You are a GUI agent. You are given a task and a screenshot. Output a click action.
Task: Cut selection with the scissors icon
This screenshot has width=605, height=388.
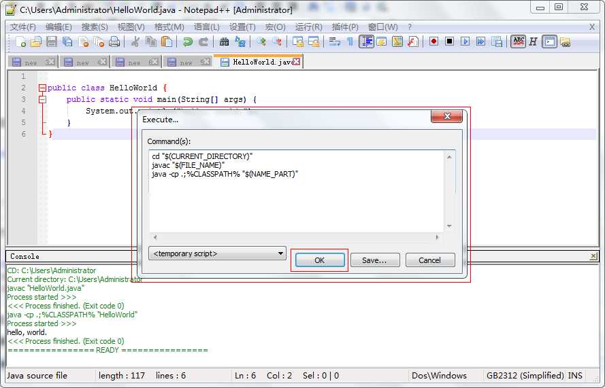[x=135, y=41]
